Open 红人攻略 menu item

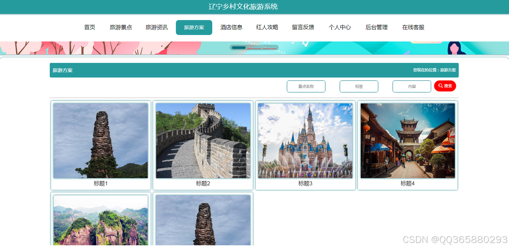pos(267,27)
